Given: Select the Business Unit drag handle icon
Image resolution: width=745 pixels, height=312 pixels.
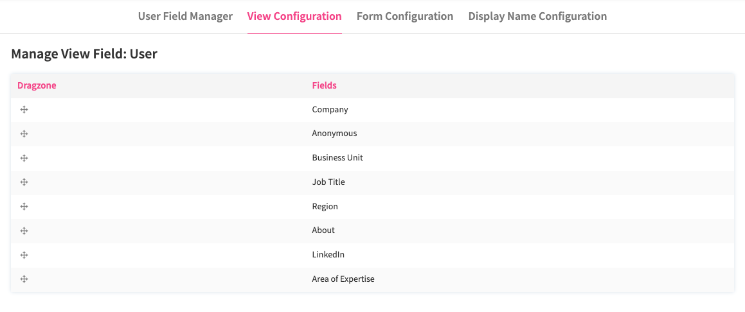Looking at the screenshot, I should click(24, 158).
